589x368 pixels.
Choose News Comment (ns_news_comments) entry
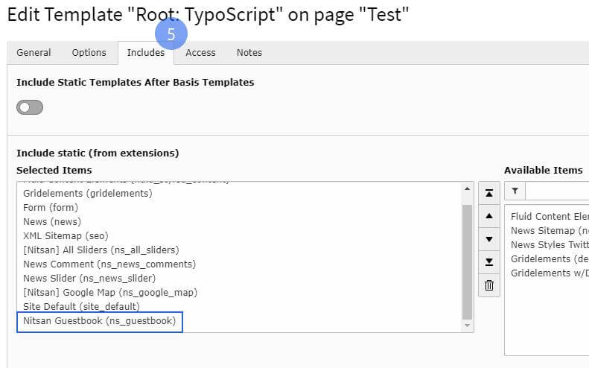(x=109, y=264)
